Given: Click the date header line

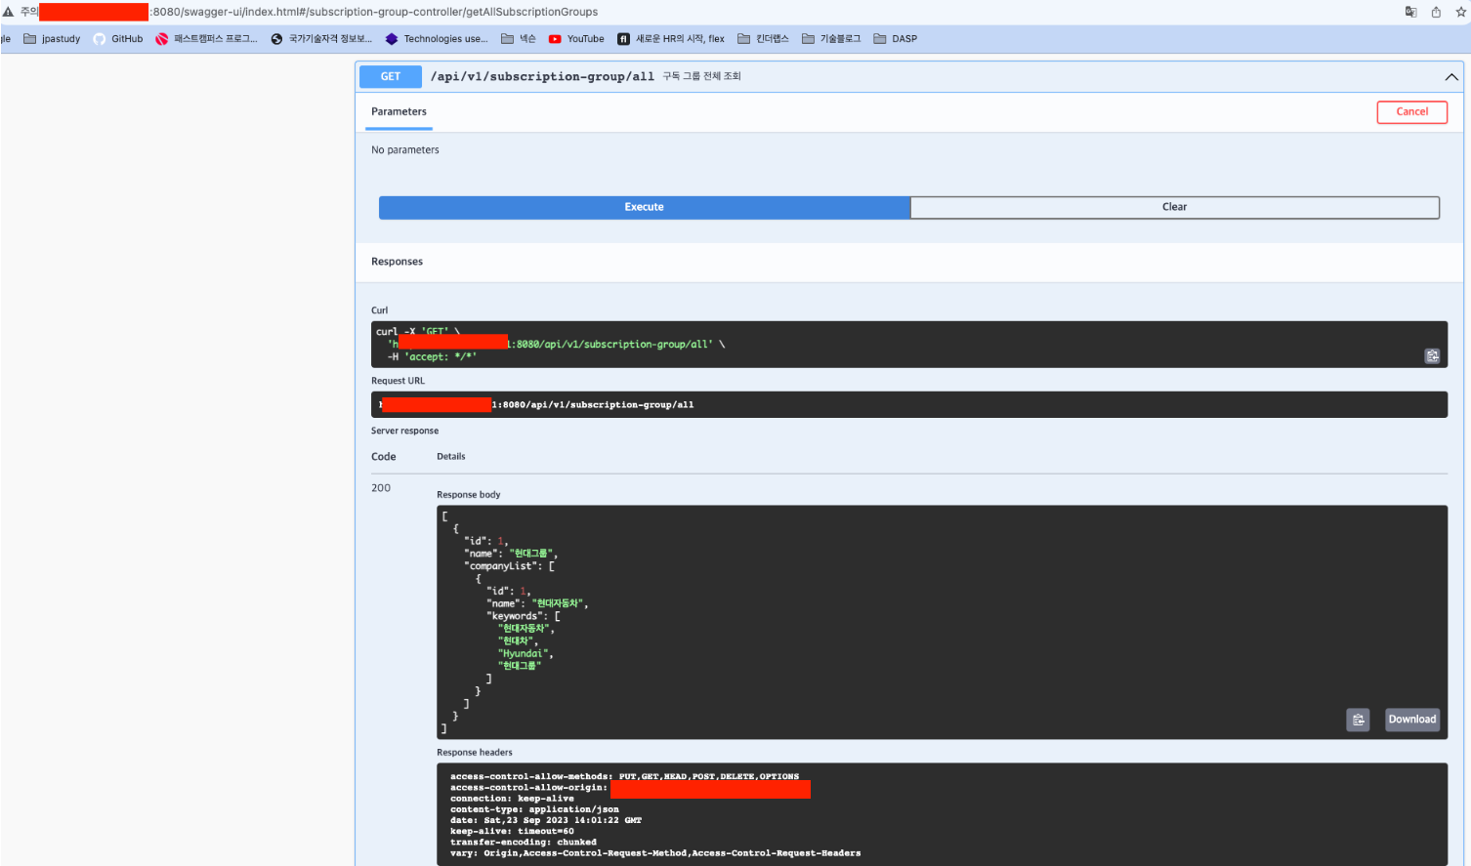Looking at the screenshot, I should click(546, 820).
